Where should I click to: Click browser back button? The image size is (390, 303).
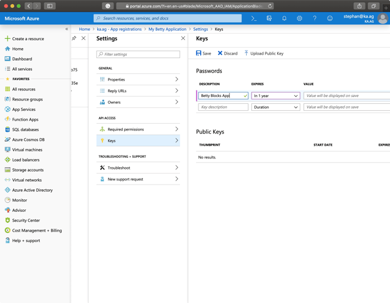[29, 6]
